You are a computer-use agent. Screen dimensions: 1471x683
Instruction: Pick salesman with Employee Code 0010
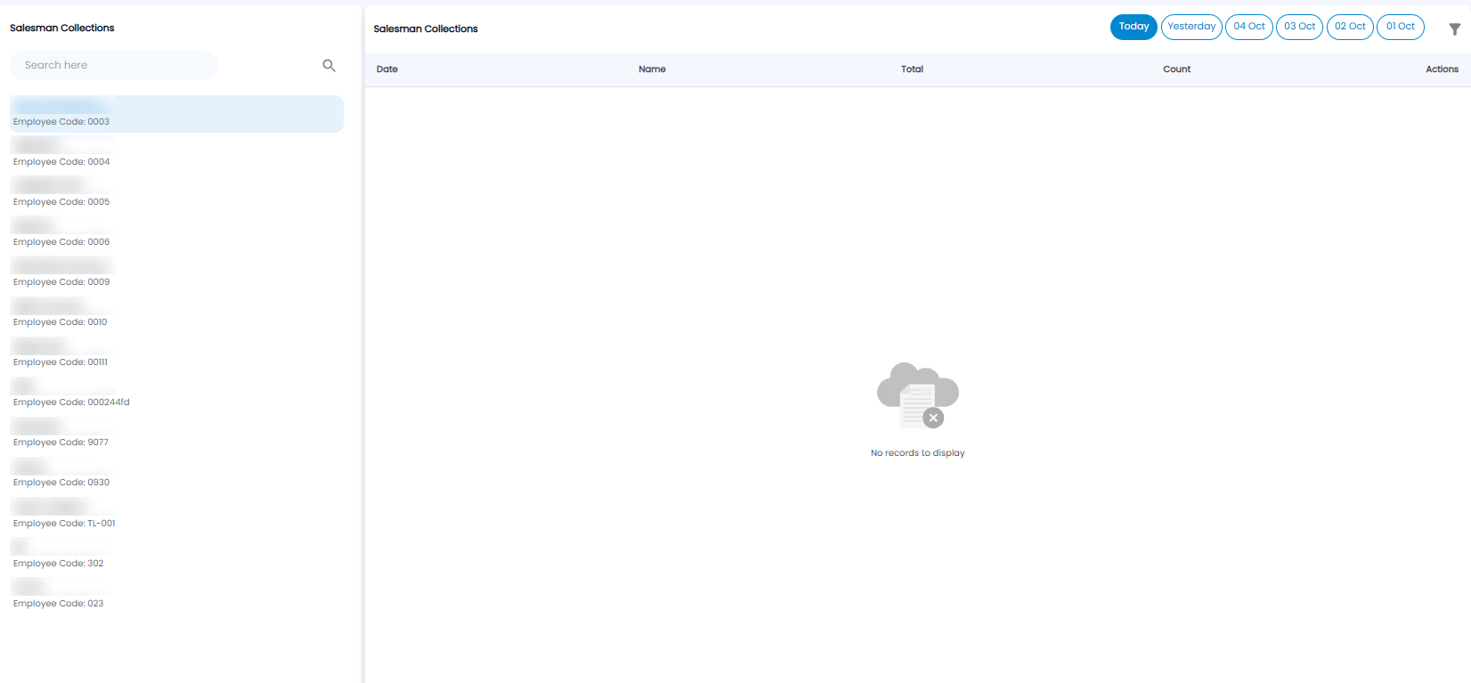[x=176, y=313]
